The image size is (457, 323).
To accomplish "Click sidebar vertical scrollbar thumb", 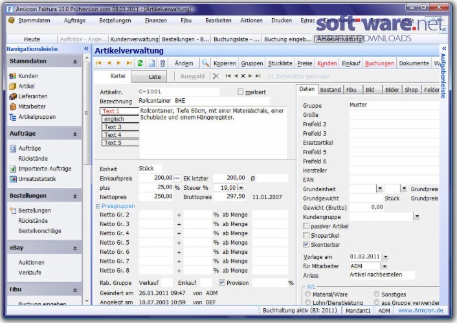I will click(87, 114).
